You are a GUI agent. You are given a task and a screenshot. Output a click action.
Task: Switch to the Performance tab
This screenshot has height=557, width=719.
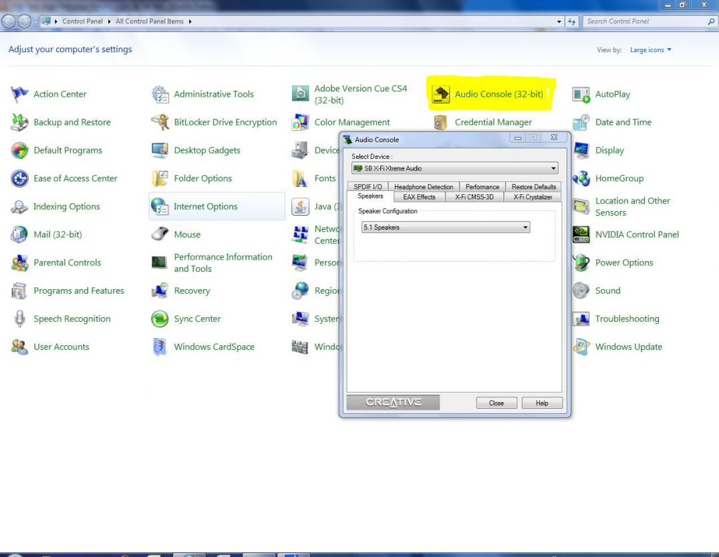(x=482, y=186)
